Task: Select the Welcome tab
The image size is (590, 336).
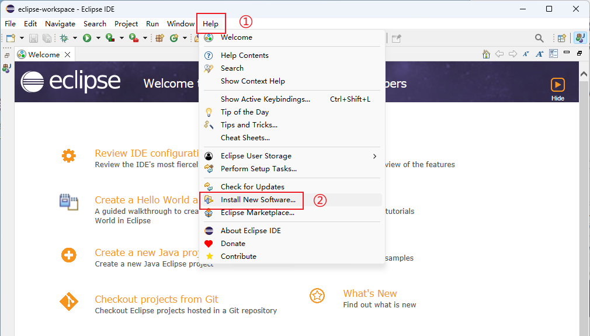Action: tap(44, 55)
